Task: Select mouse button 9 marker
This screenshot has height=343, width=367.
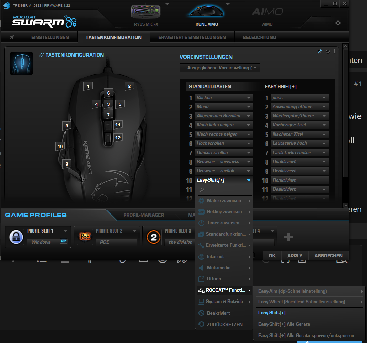Action: (x=67, y=164)
